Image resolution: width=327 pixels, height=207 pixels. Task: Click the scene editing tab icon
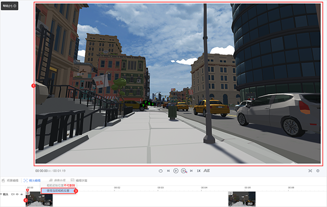pyautogui.click(x=4, y=180)
